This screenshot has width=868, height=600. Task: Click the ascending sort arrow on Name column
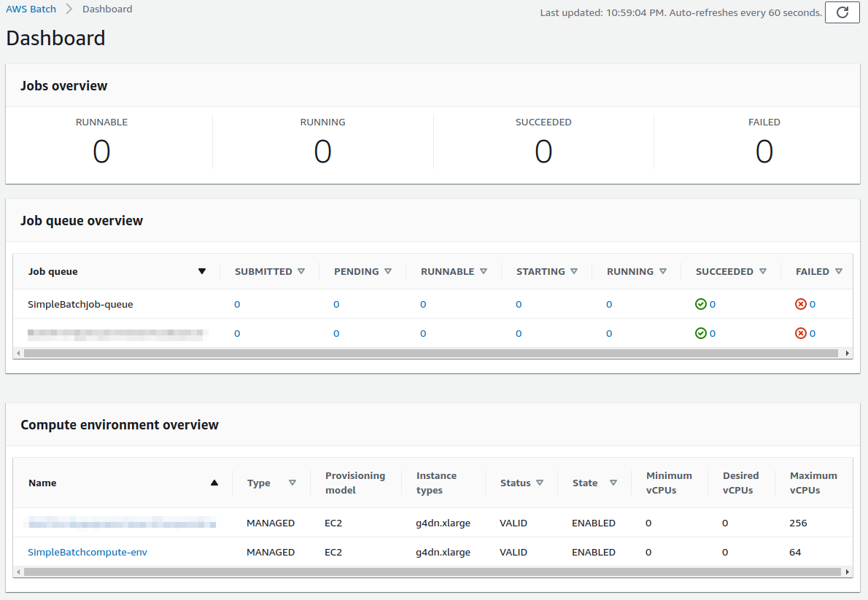pyautogui.click(x=214, y=482)
